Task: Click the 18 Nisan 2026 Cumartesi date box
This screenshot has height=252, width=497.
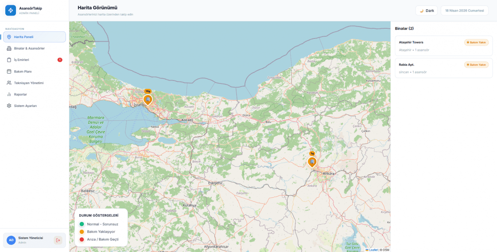Action: click(464, 11)
